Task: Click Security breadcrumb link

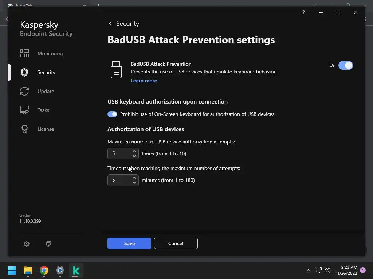Action: coord(127,24)
